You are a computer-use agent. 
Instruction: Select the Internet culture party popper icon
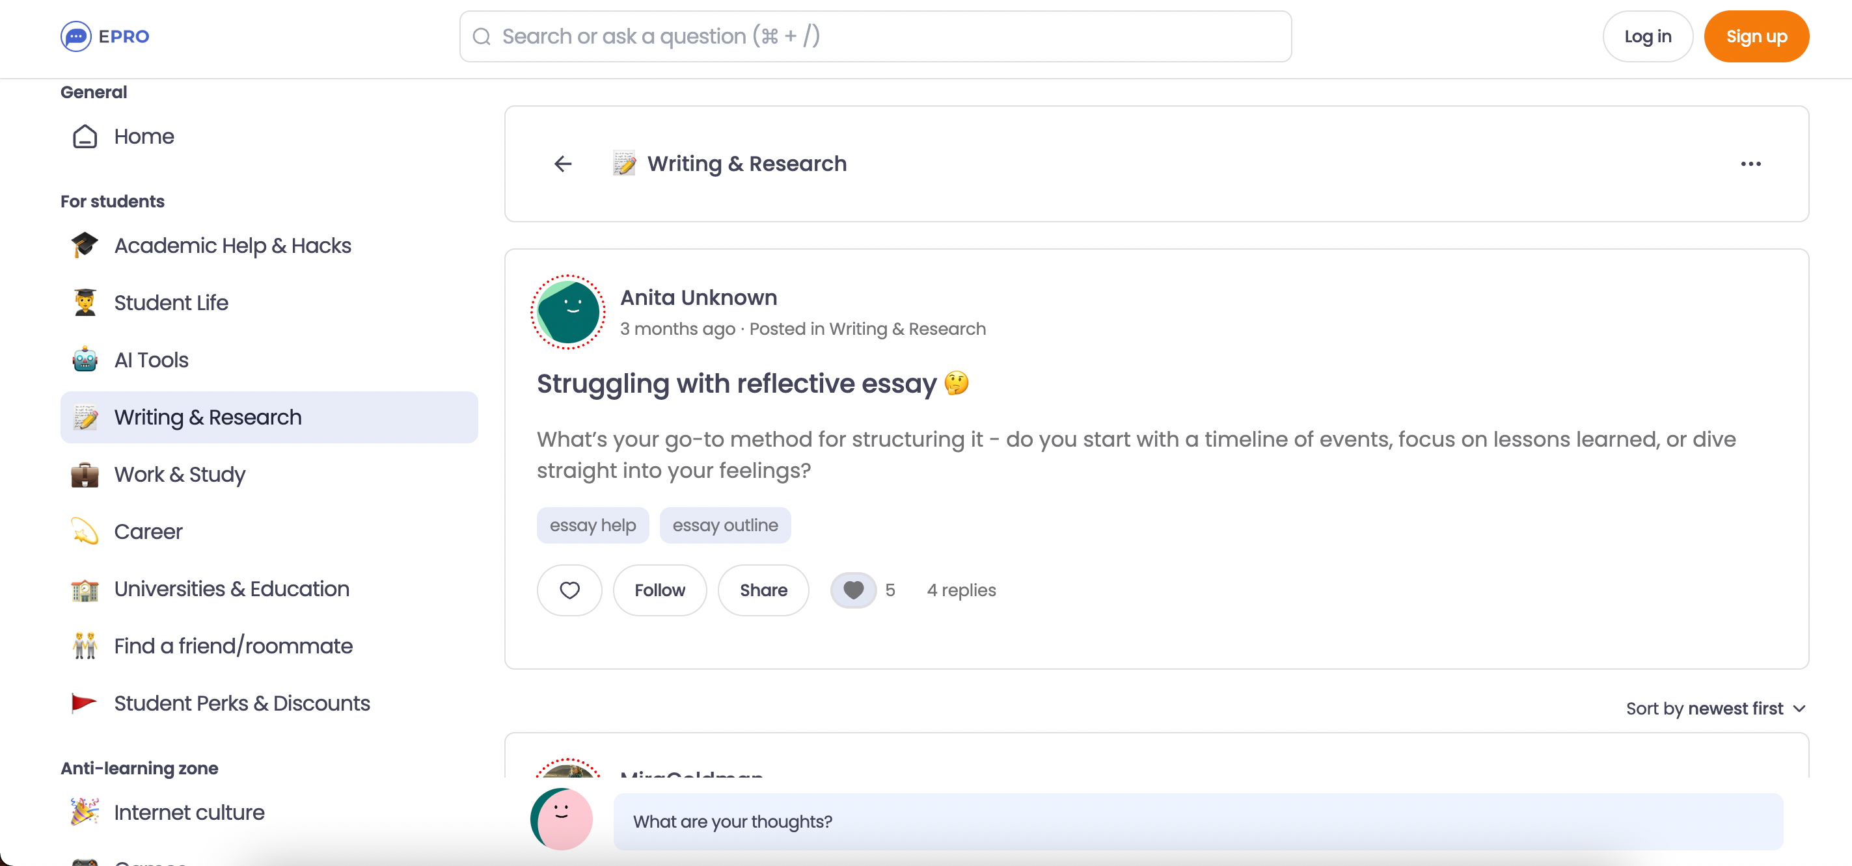[x=84, y=812]
